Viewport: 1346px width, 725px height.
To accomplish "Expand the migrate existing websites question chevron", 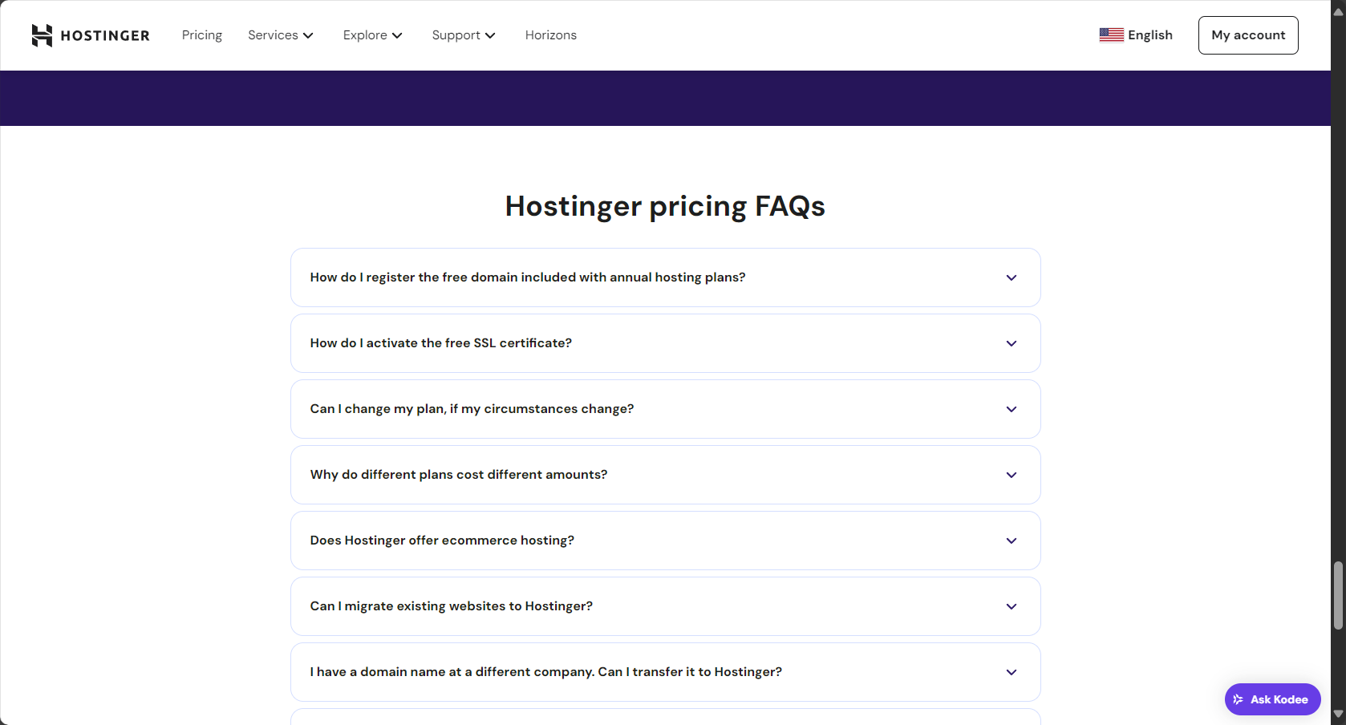I will click(x=1012, y=606).
